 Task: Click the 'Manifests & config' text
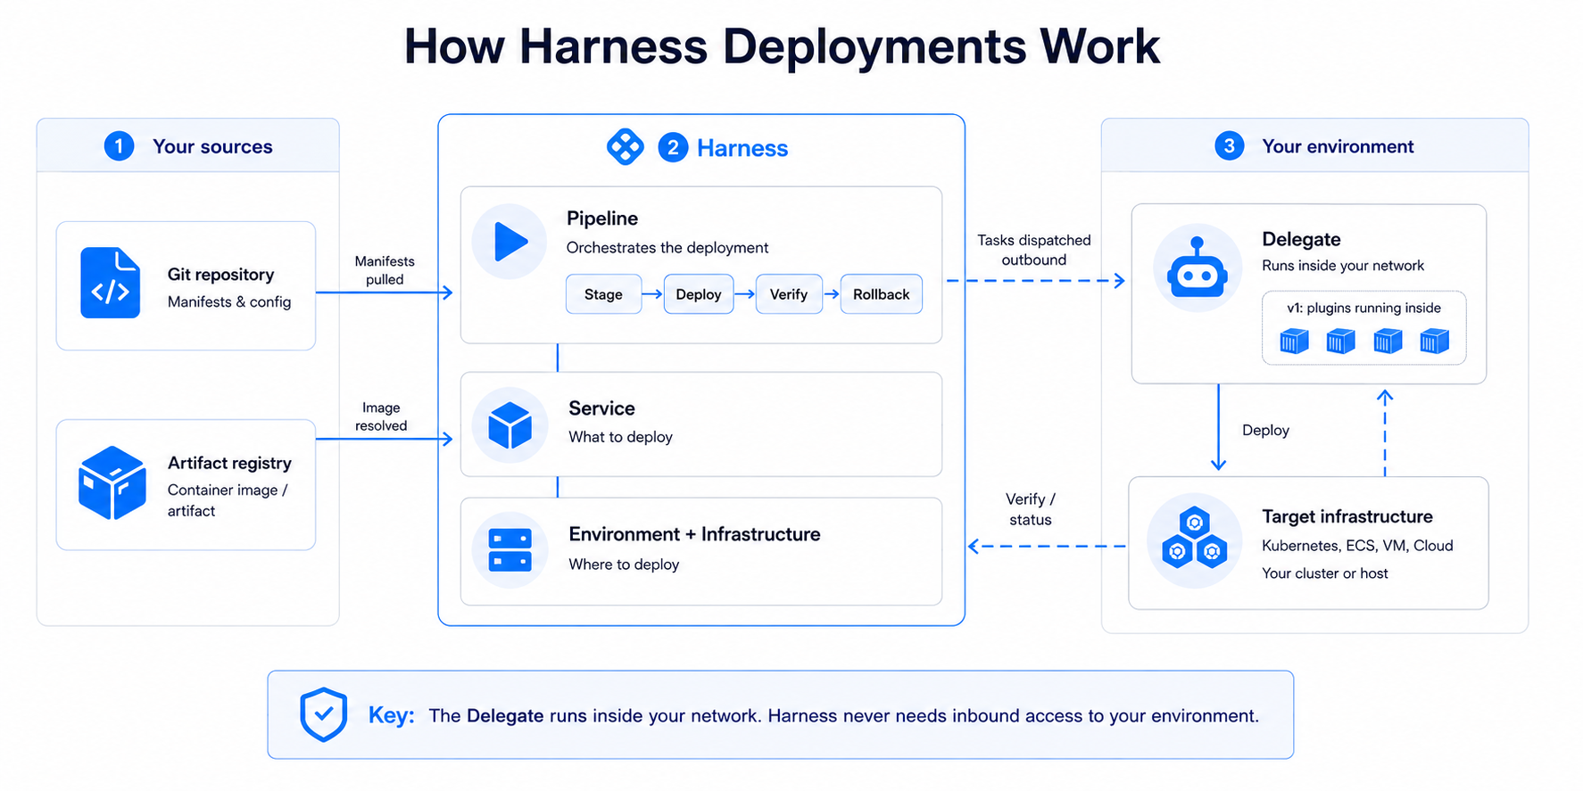(229, 302)
